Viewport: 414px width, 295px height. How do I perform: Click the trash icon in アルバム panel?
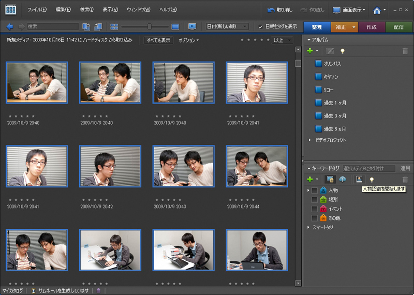405,51
